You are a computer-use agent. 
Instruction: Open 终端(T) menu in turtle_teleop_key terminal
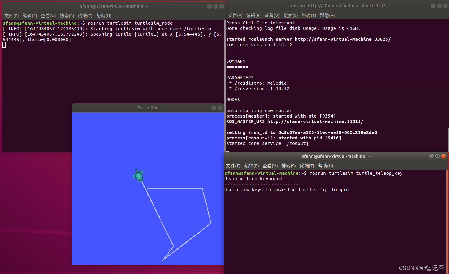pos(307,166)
